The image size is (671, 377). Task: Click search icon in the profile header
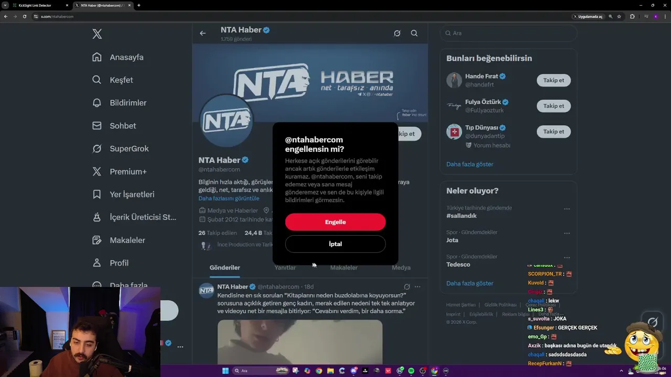tap(414, 33)
